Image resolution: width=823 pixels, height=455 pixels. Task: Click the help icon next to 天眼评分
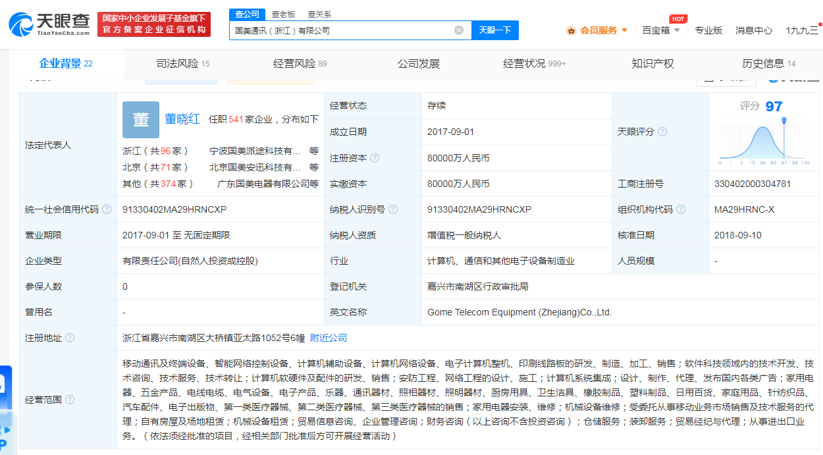pyautogui.click(x=662, y=132)
